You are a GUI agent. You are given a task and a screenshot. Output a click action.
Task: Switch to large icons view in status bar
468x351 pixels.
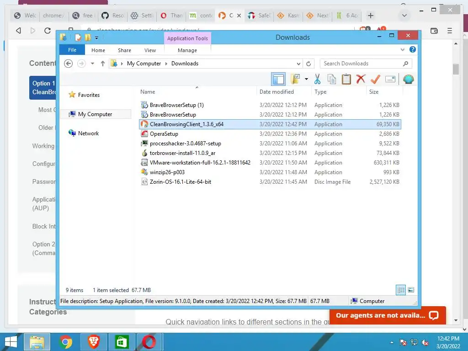coord(411,290)
